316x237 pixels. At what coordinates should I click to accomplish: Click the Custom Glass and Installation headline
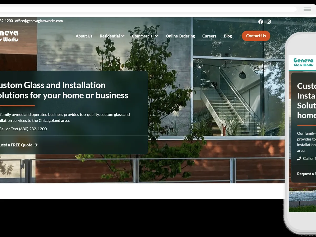tap(64, 90)
